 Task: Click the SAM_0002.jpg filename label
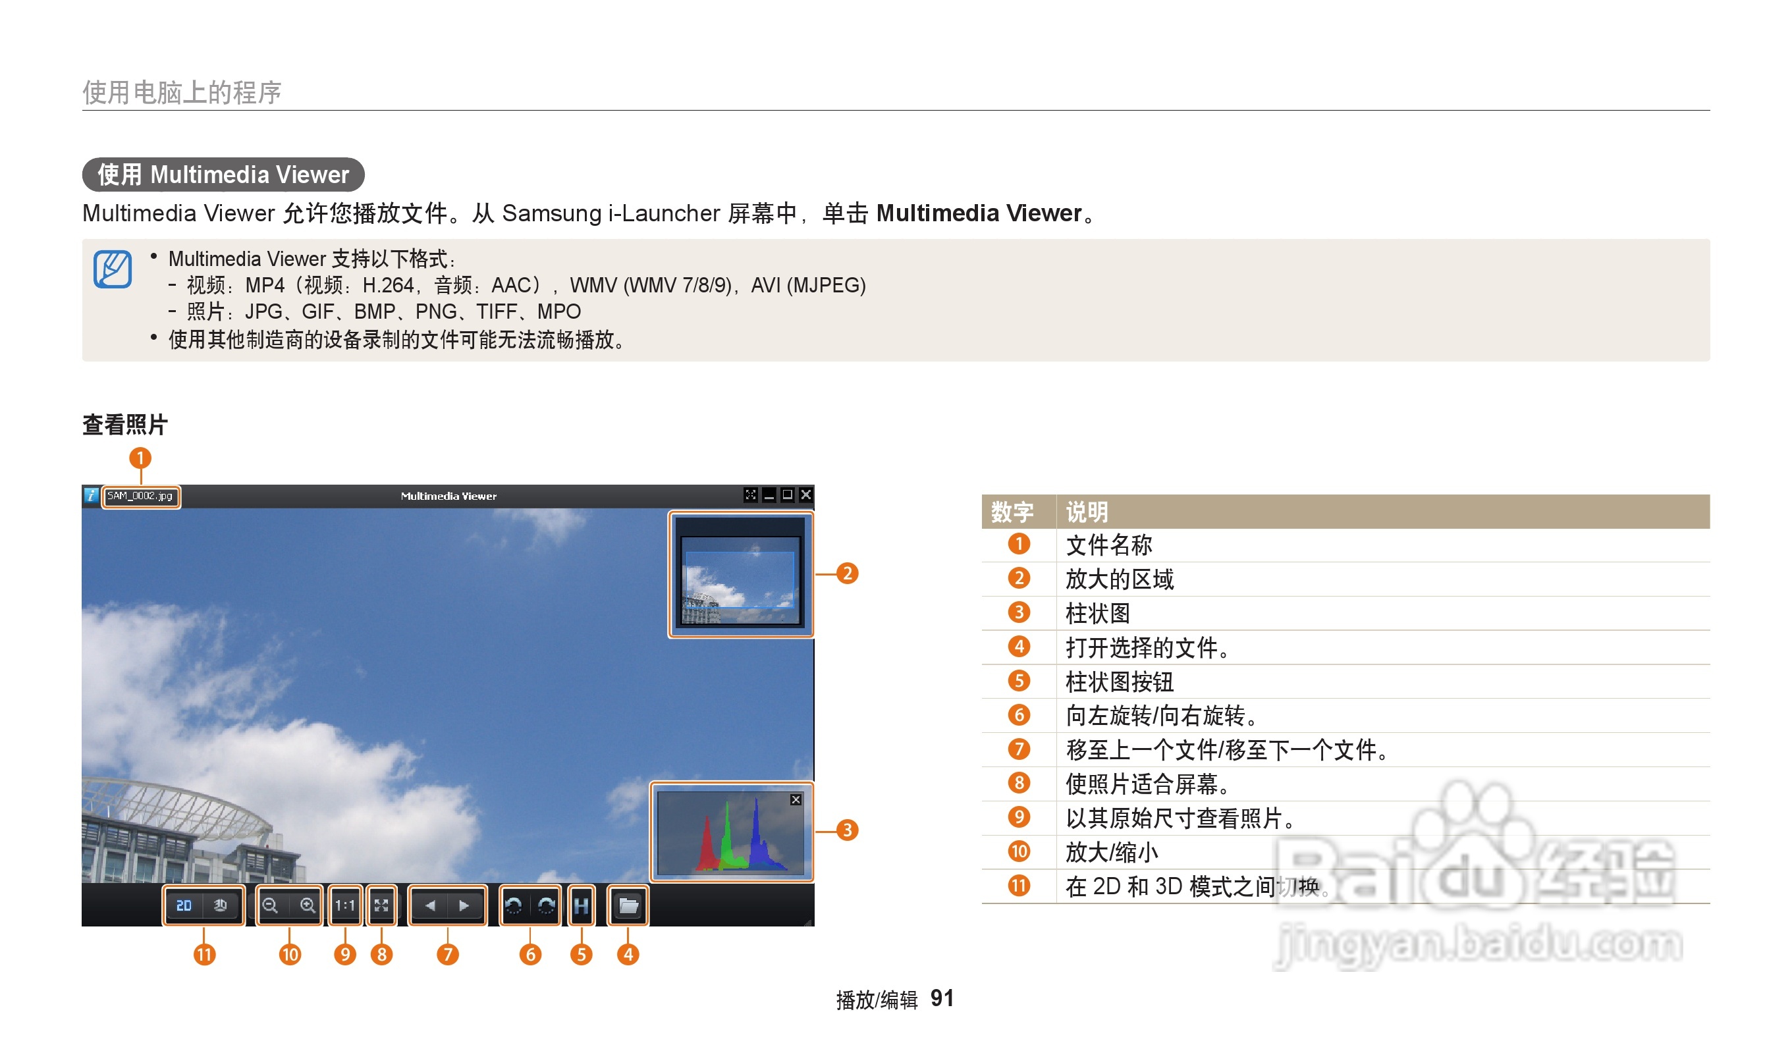[x=142, y=496]
